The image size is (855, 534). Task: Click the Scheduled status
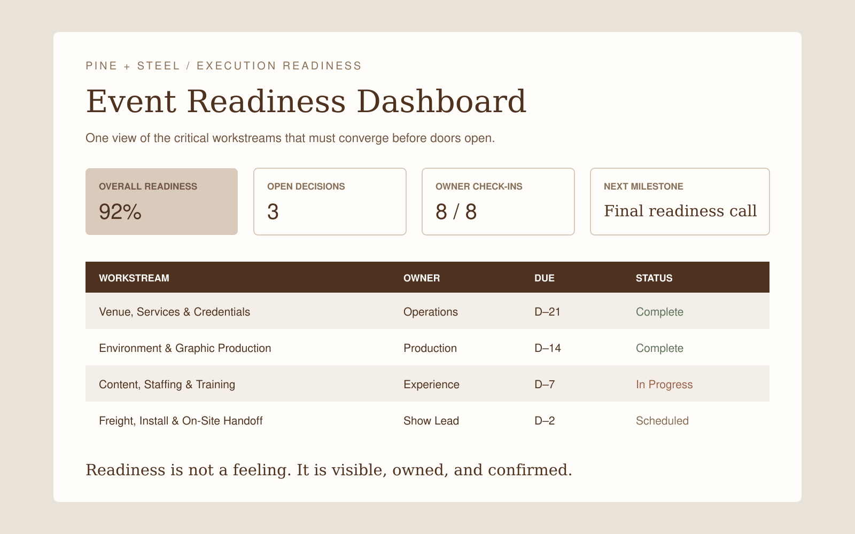point(662,421)
